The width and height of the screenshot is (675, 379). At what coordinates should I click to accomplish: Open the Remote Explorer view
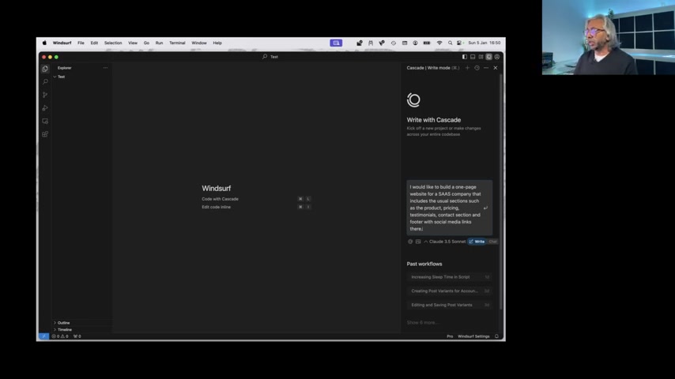pyautogui.click(x=45, y=122)
